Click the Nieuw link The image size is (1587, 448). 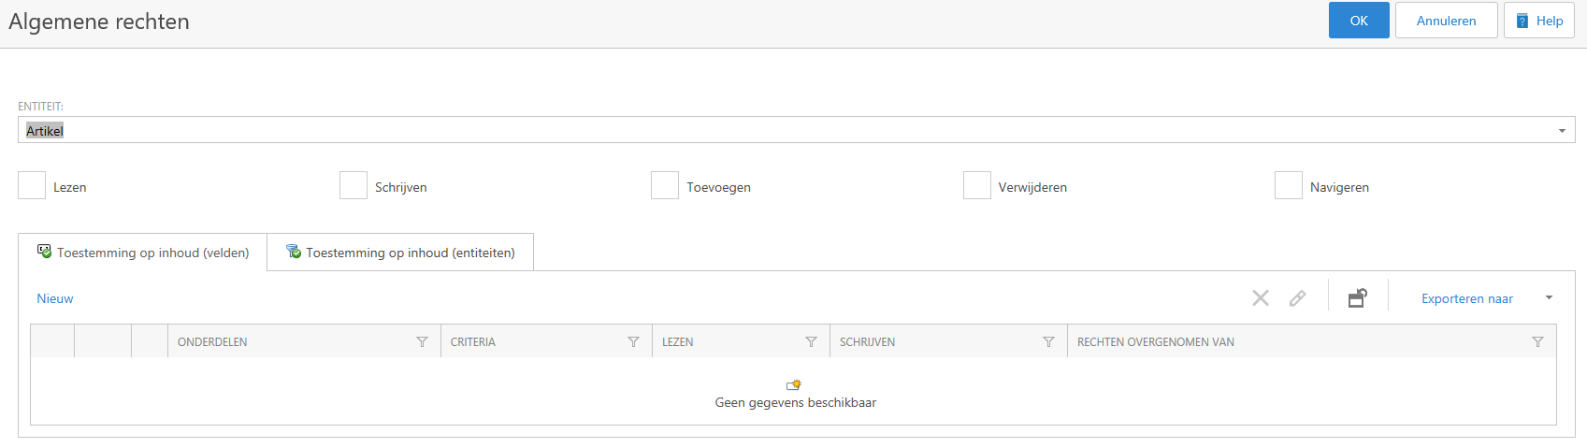click(55, 298)
